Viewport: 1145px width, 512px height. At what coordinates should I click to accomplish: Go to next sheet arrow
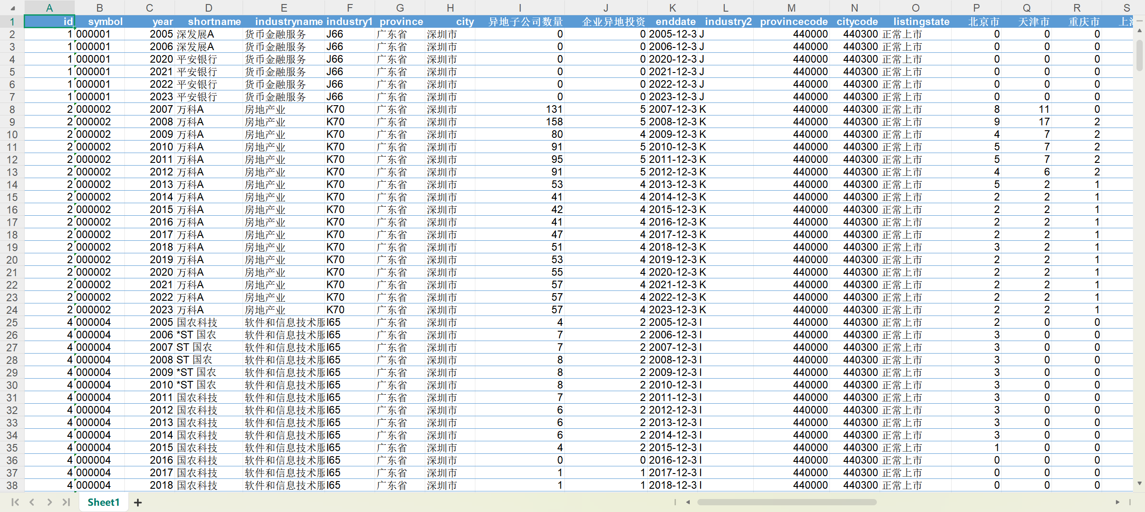point(49,502)
